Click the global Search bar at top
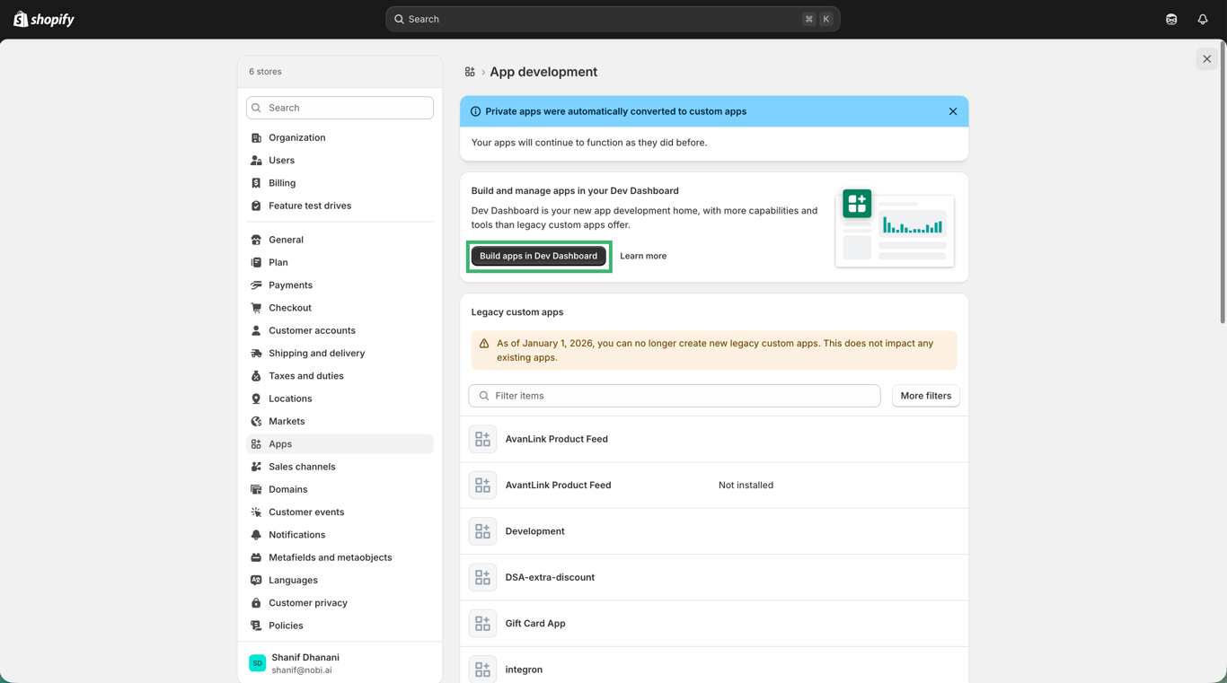The height and width of the screenshot is (683, 1227). click(613, 19)
